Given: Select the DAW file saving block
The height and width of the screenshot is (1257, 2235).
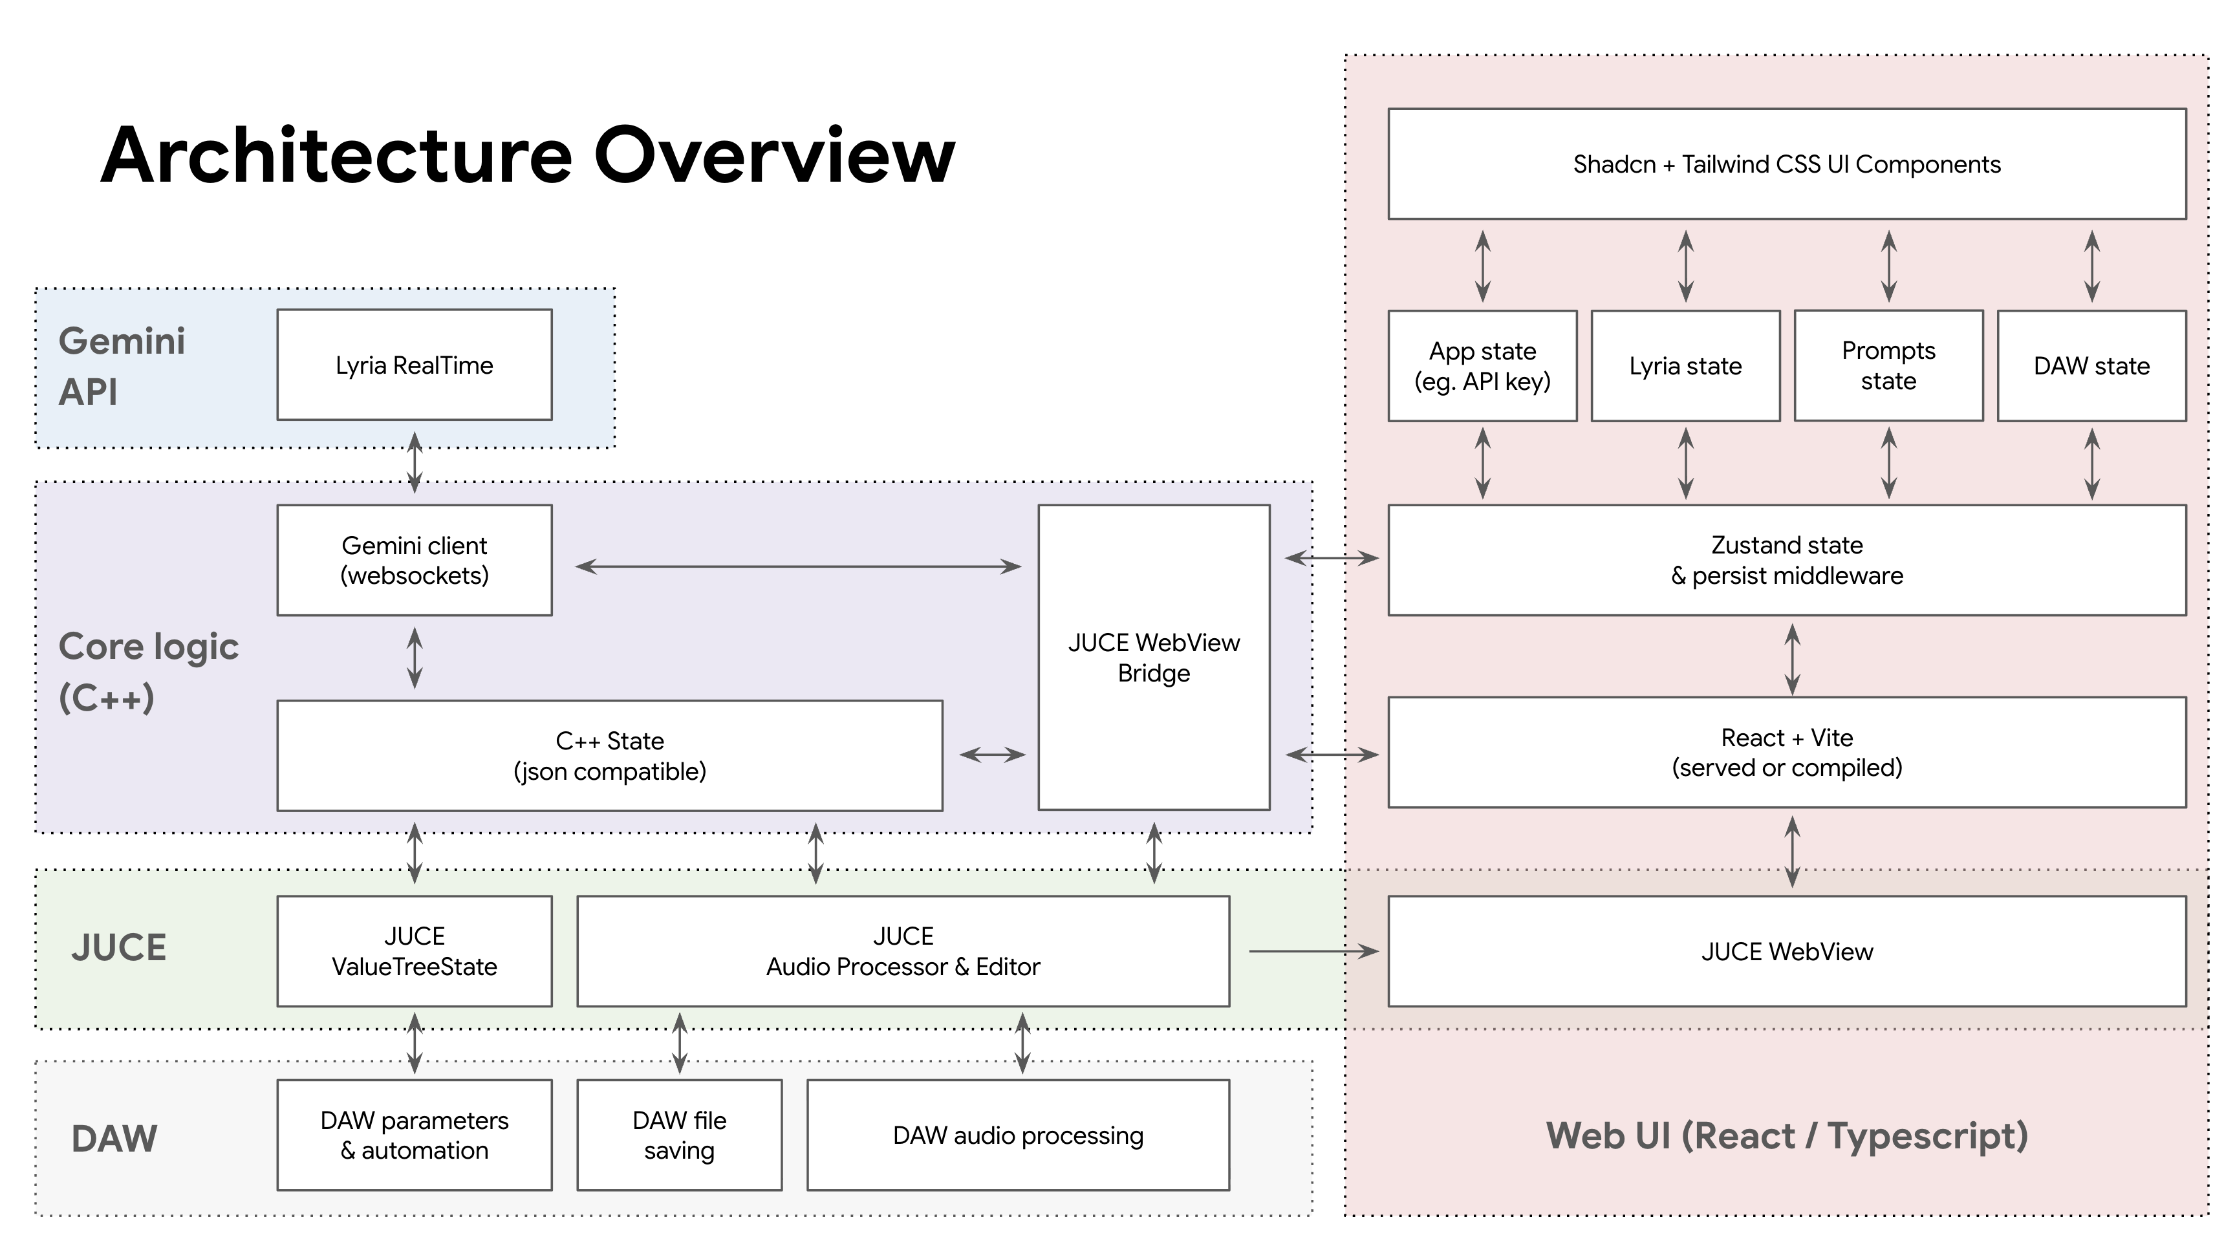Looking at the screenshot, I should coord(678,1135).
